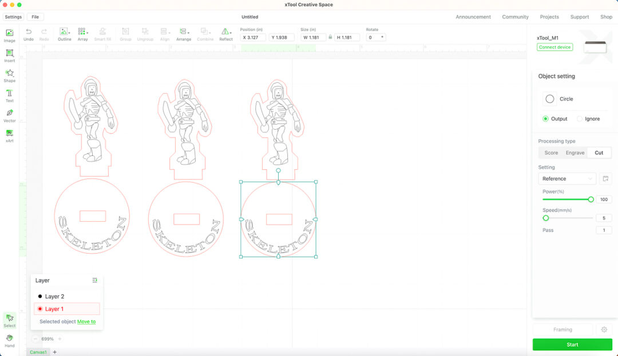Select the Output radio button
The height and width of the screenshot is (356, 618).
546,119
